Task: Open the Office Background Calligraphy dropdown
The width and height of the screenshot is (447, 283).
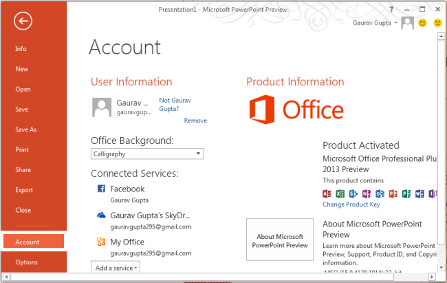Action: (147, 154)
